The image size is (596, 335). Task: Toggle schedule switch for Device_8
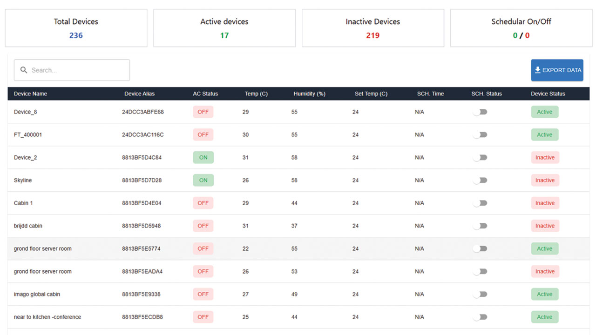(x=480, y=112)
